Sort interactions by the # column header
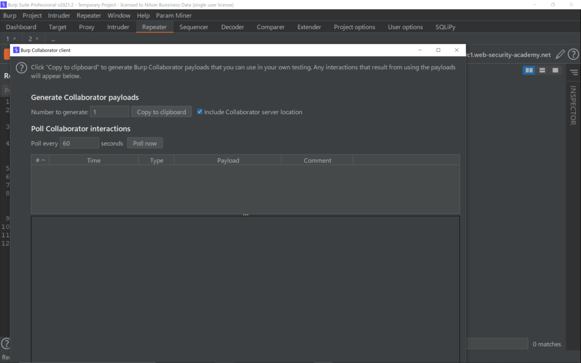The width and height of the screenshot is (581, 363). click(x=40, y=160)
